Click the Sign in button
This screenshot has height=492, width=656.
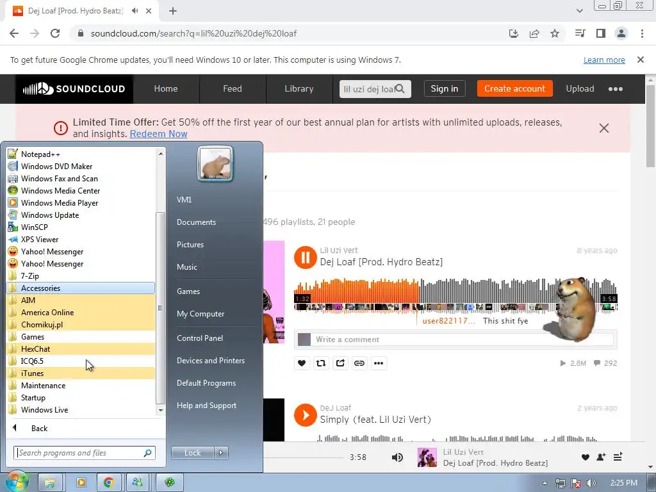445,88
